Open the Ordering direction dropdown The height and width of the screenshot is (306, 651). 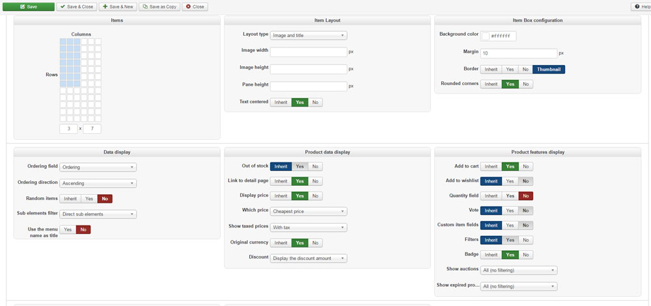98,183
